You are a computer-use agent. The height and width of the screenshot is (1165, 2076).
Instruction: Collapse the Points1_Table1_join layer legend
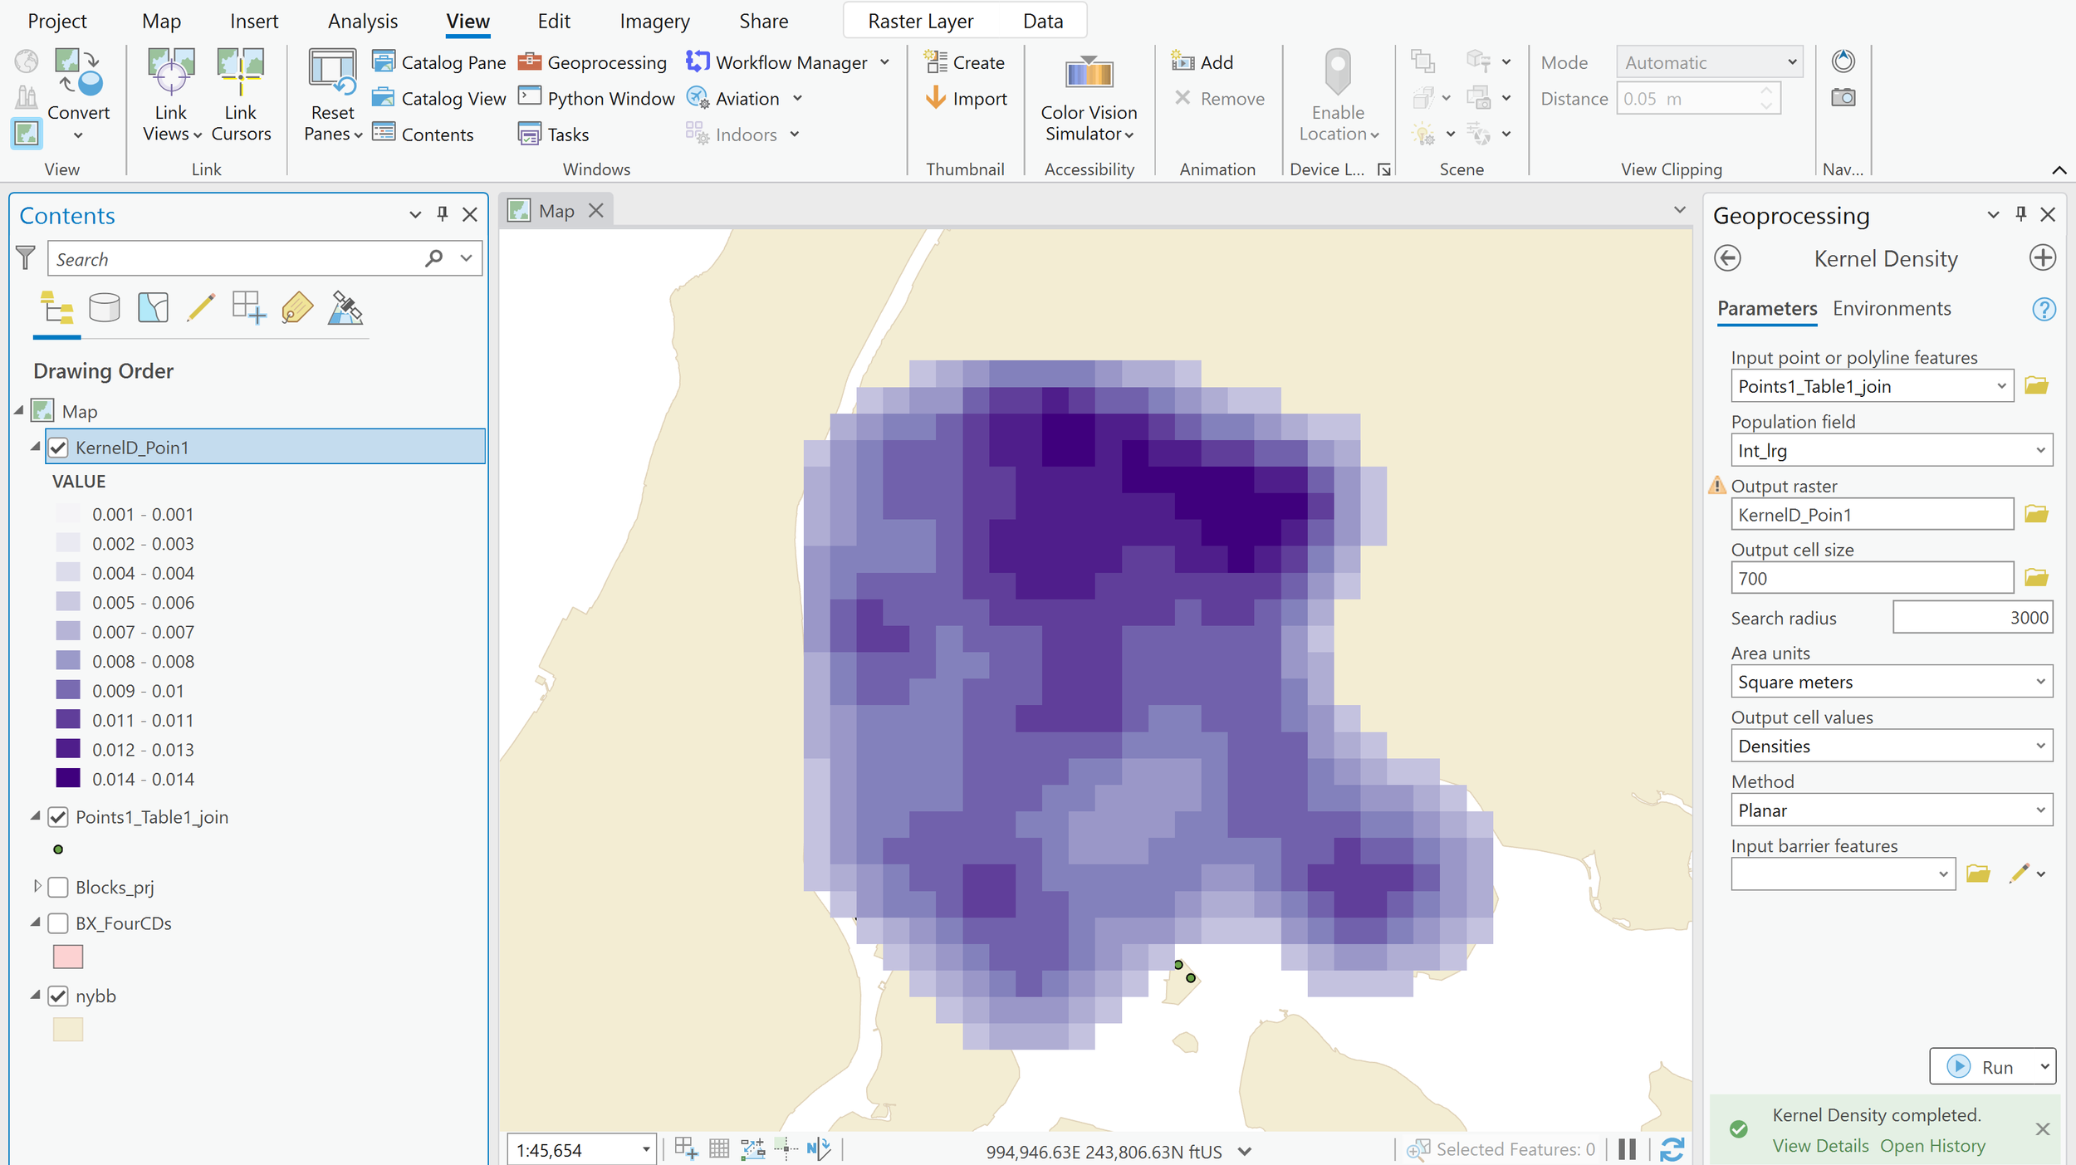tap(35, 816)
